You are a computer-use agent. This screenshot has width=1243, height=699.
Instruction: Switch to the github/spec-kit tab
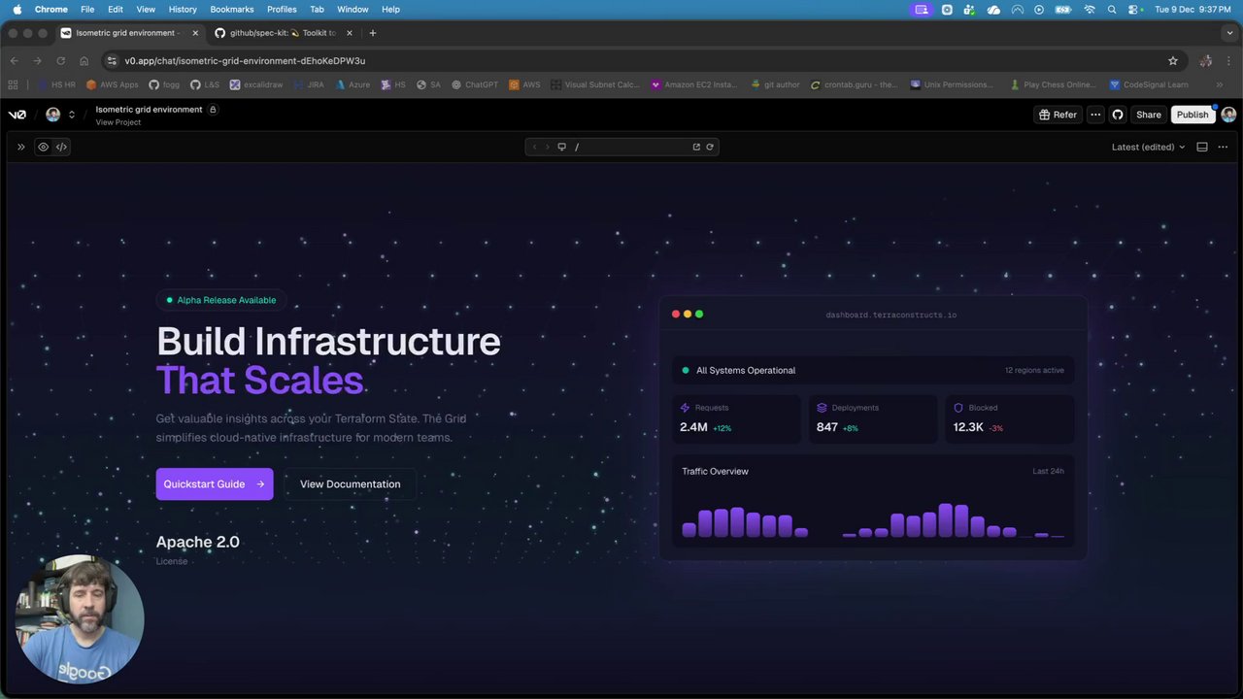tap(282, 33)
